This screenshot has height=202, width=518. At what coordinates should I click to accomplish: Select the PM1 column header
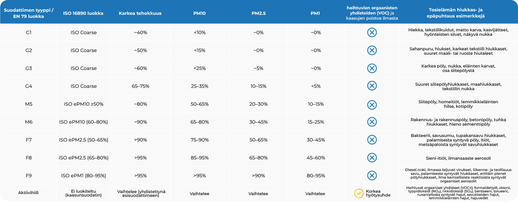[315, 13]
